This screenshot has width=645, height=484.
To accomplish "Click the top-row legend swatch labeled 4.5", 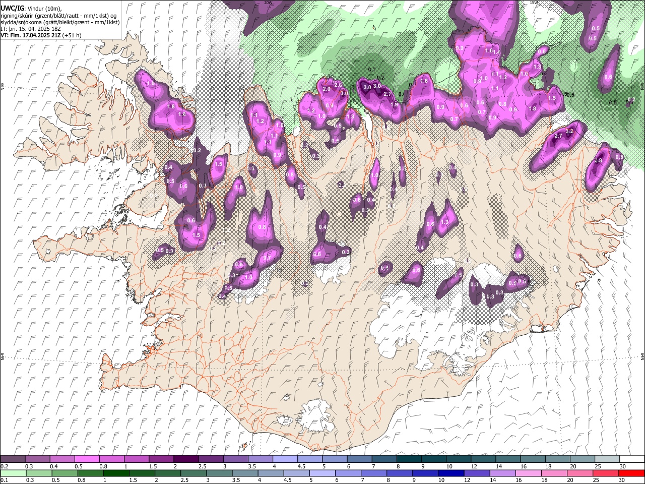I will click(x=309, y=459).
